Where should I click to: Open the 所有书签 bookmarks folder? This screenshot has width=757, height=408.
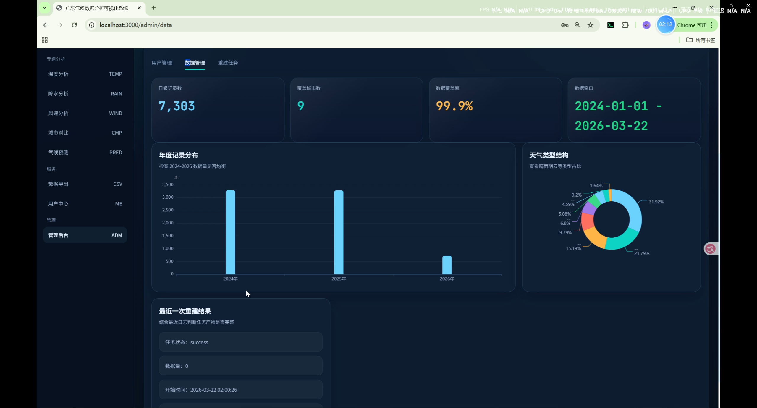[x=701, y=40]
